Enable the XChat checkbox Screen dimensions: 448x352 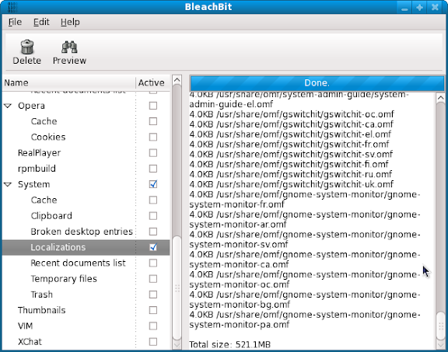coord(153,341)
